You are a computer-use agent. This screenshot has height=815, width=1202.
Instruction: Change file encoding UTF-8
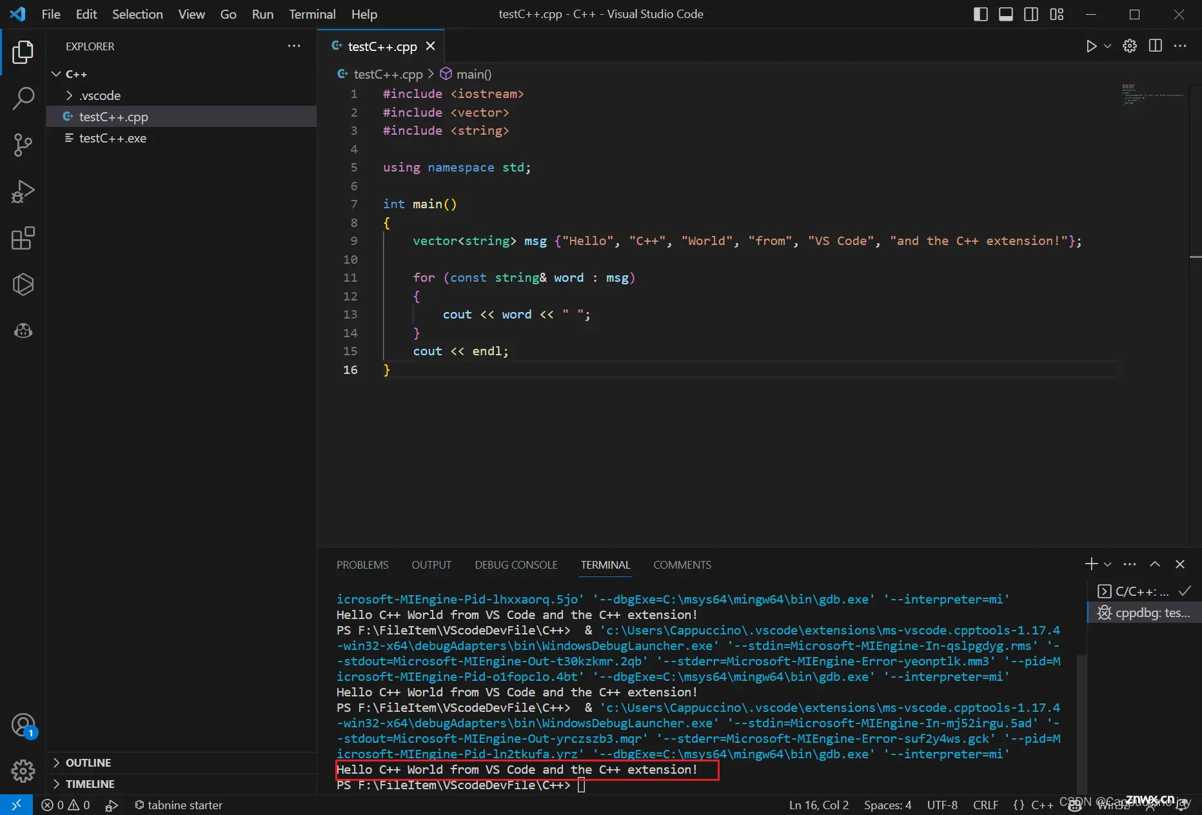click(942, 805)
